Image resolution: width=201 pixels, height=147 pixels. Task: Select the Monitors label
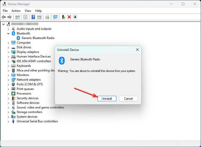(23, 75)
